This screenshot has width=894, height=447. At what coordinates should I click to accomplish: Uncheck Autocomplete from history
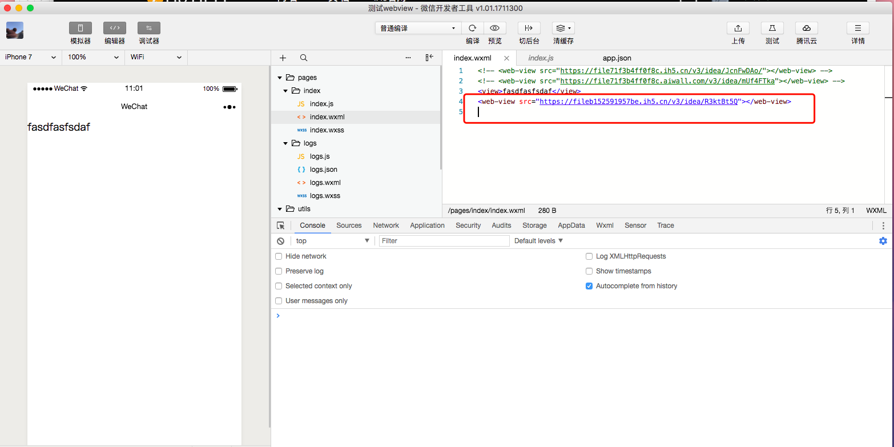pyautogui.click(x=589, y=286)
